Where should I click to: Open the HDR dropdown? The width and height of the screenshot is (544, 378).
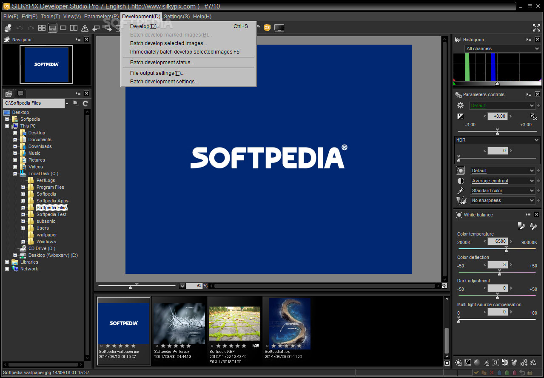[497, 140]
